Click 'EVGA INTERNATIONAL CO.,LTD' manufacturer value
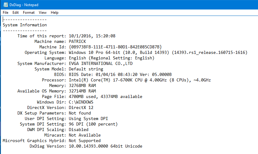 pos(101,63)
